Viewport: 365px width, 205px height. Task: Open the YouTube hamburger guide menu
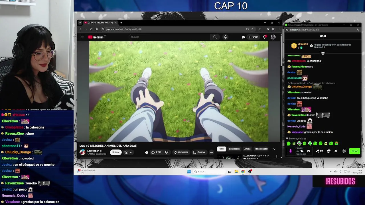point(82,37)
